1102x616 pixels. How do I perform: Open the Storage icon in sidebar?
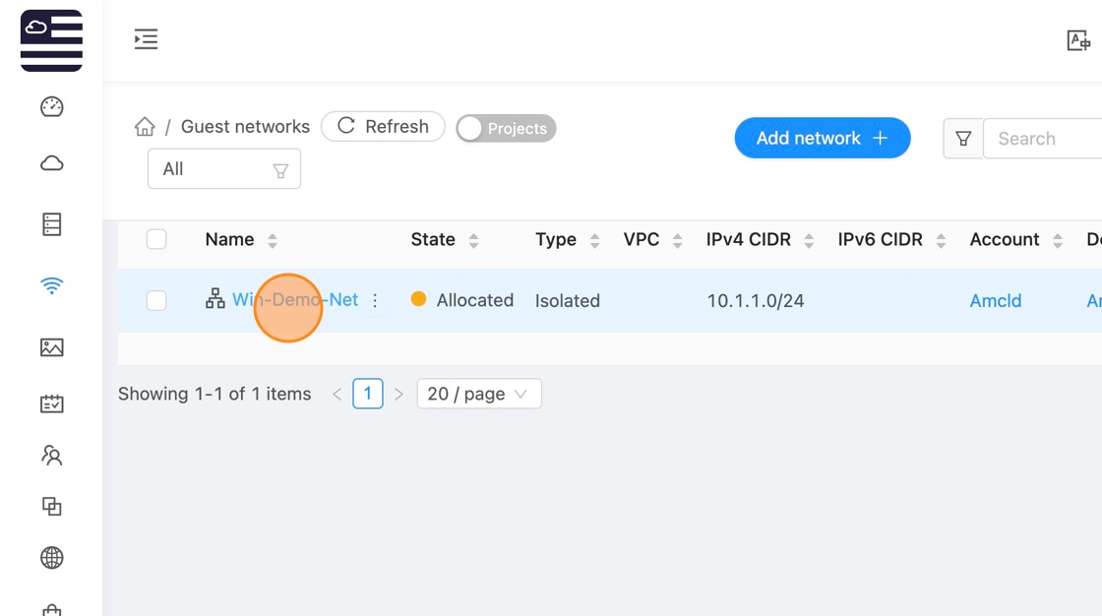51,224
